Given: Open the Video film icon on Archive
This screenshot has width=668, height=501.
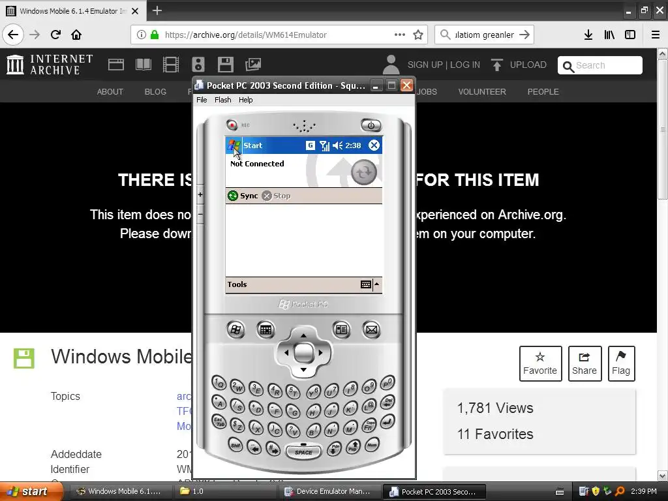Looking at the screenshot, I should [x=171, y=65].
